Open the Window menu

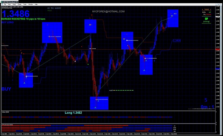coord(31,4)
